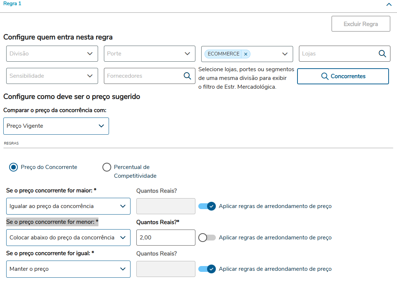Open the segment dropdown arrow beside ECOMMERCE
This screenshot has height=281, width=397.
point(285,54)
